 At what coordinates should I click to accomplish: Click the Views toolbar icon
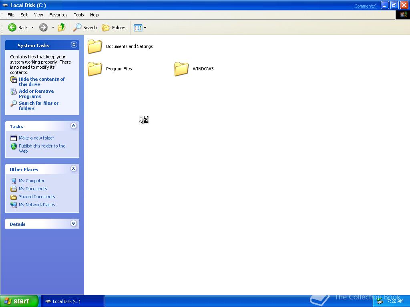pos(138,28)
